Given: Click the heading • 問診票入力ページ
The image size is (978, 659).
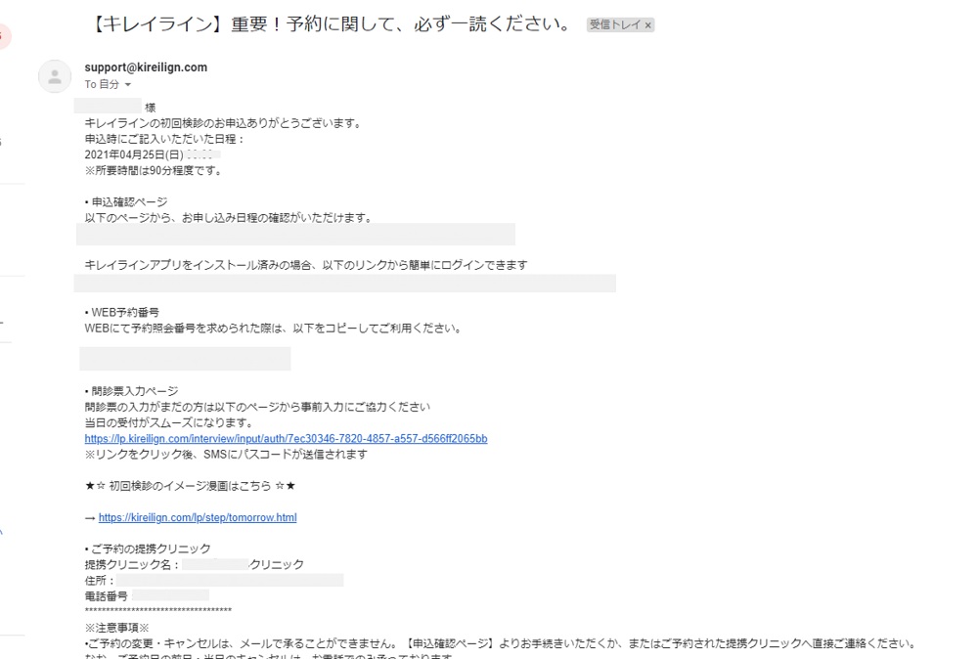Looking at the screenshot, I should click(x=132, y=391).
